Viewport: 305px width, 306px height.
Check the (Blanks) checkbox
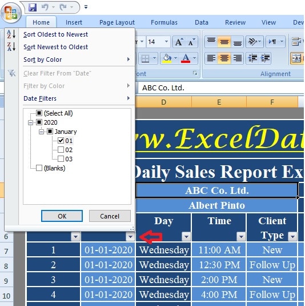39,168
